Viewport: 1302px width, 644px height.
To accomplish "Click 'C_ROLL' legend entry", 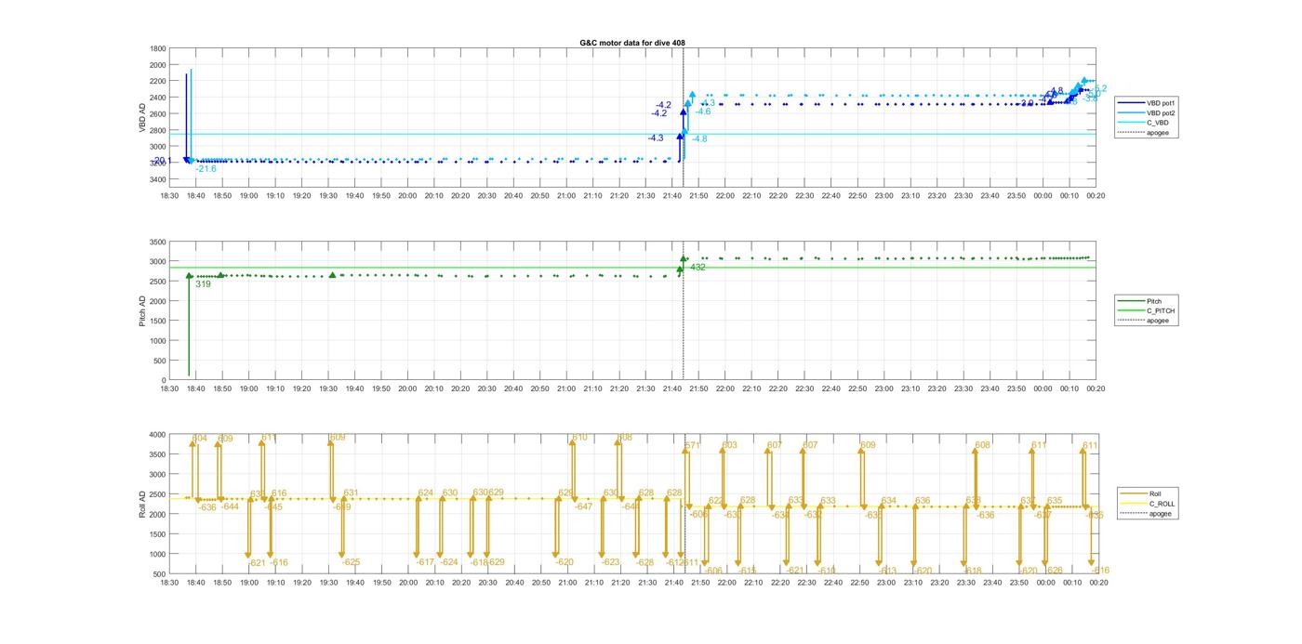I will pos(1162,504).
